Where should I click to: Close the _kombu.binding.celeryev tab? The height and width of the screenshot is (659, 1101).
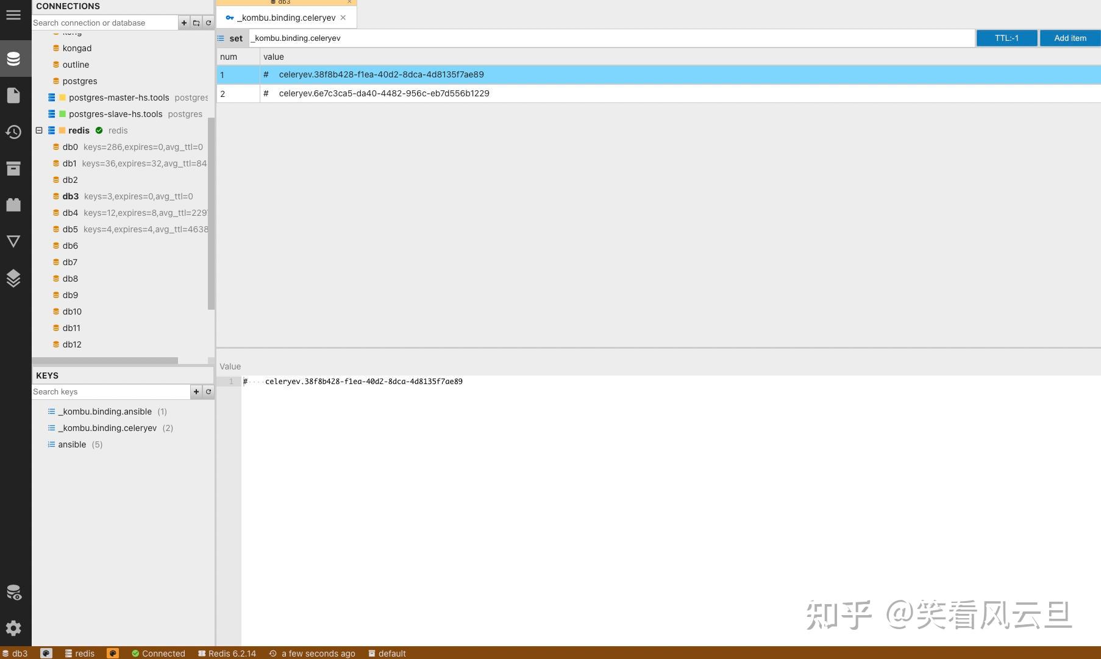[x=343, y=18]
